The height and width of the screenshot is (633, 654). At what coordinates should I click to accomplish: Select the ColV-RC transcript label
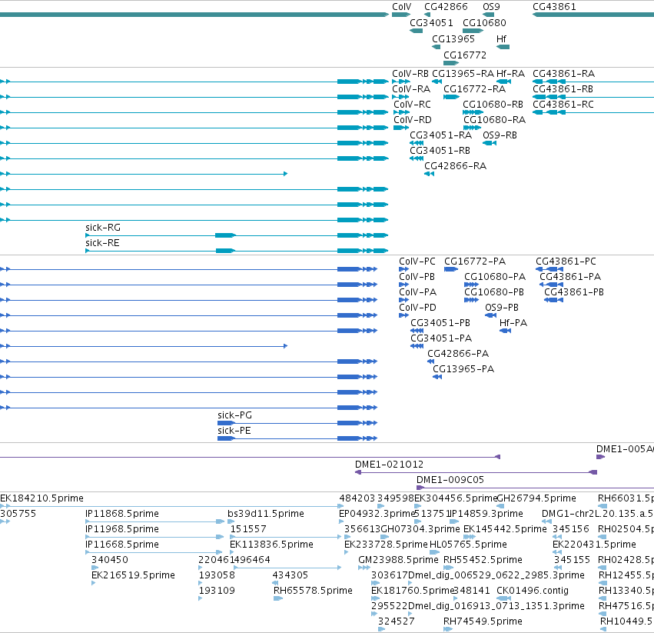coord(412,105)
